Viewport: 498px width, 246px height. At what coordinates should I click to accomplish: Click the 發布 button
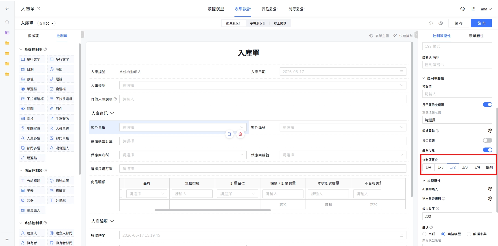point(481,23)
